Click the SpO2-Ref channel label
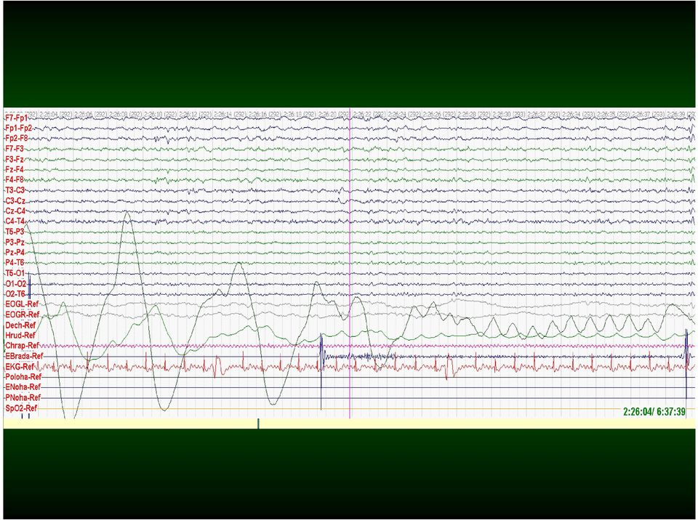The height and width of the screenshot is (520, 698). tap(21, 408)
